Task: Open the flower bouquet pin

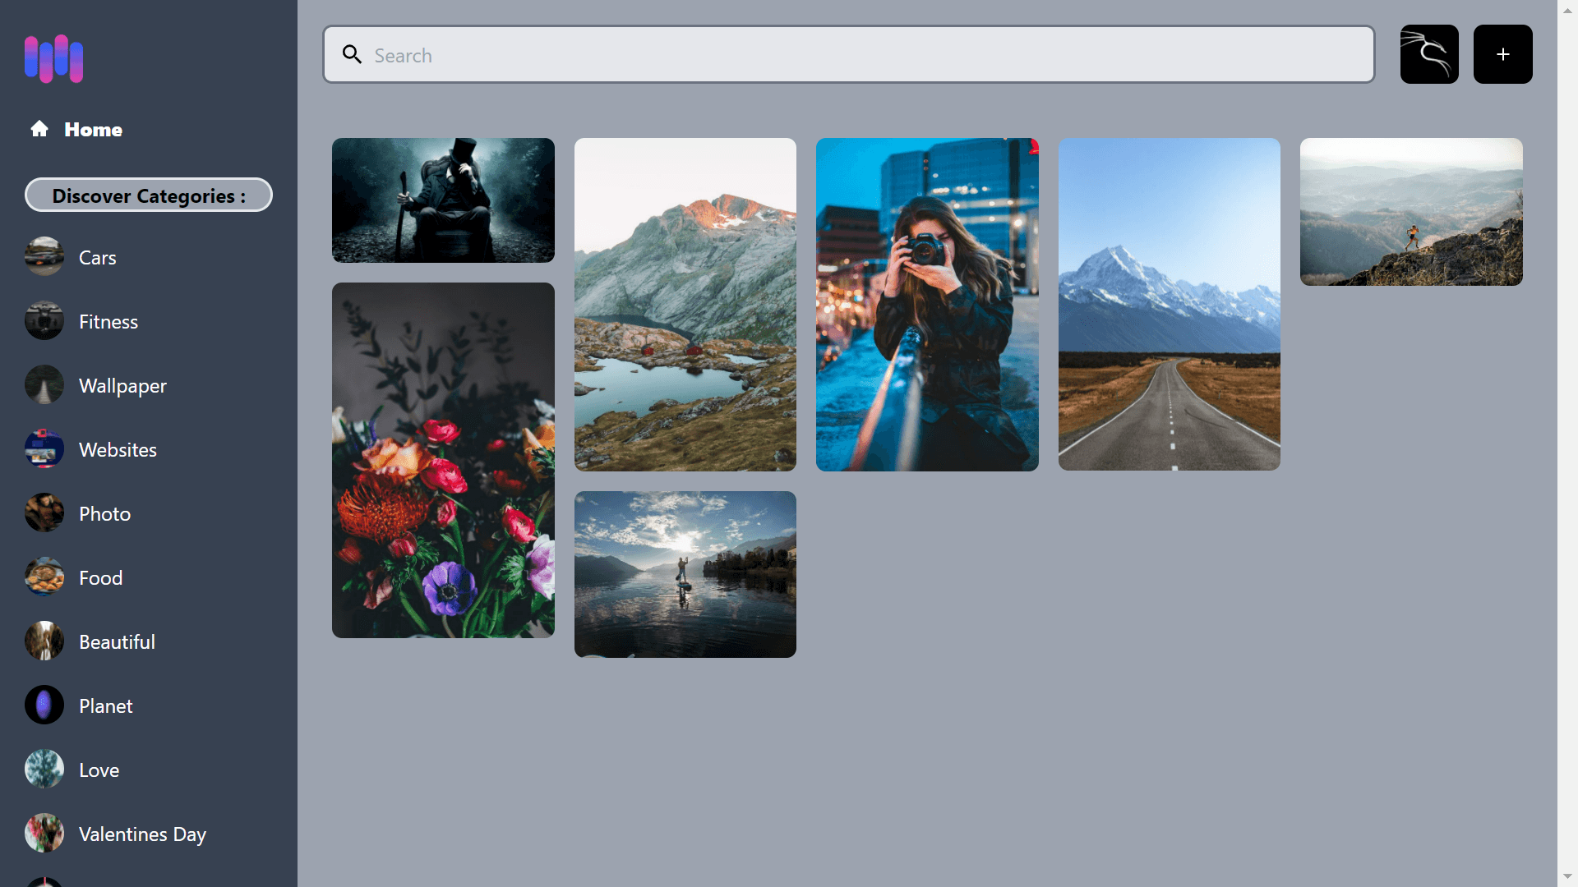Action: point(443,460)
